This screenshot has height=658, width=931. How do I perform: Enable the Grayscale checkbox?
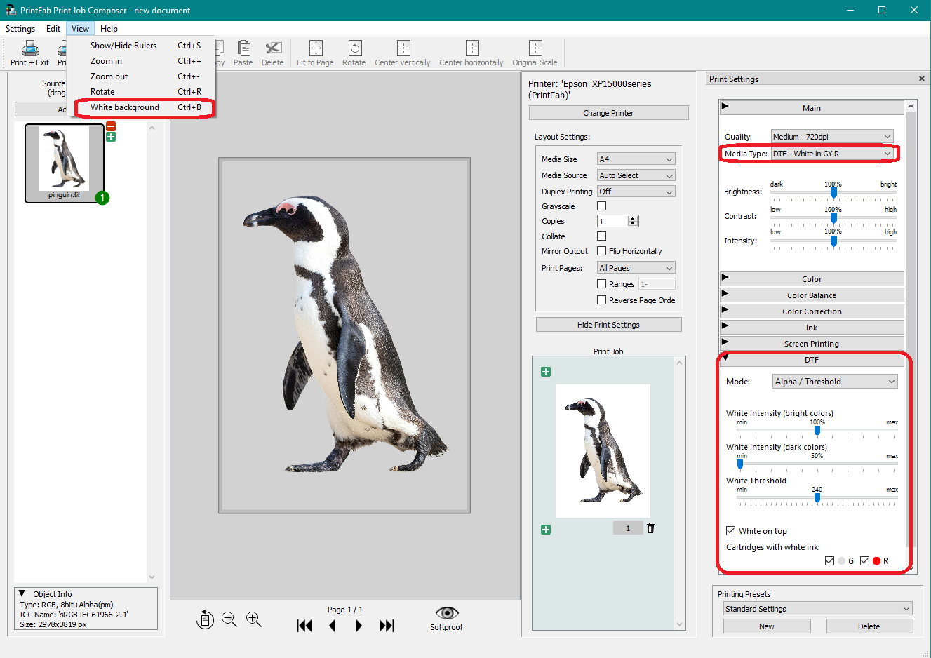coord(601,206)
